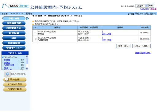
Task: Select the 利用実績入力 menu item
Action: click(x=14, y=28)
